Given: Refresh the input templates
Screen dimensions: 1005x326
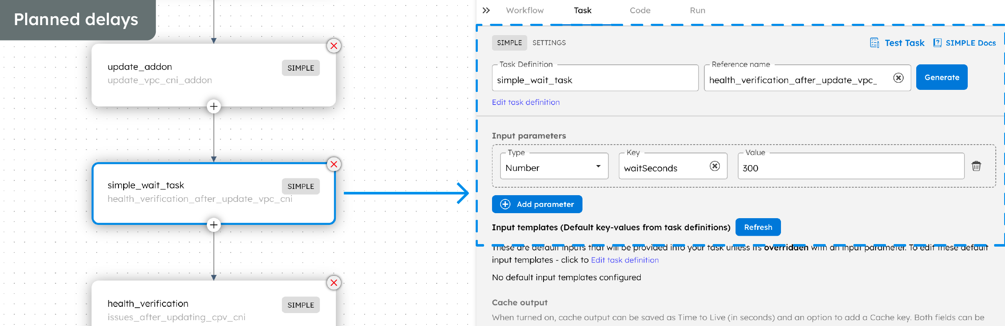Looking at the screenshot, I should (x=758, y=227).
